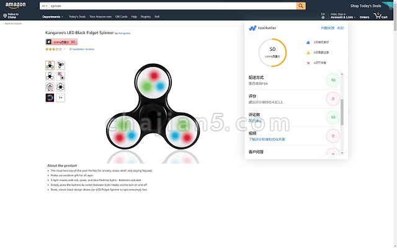
Task: Click the 客户问答 row heading
Action: 256,152
